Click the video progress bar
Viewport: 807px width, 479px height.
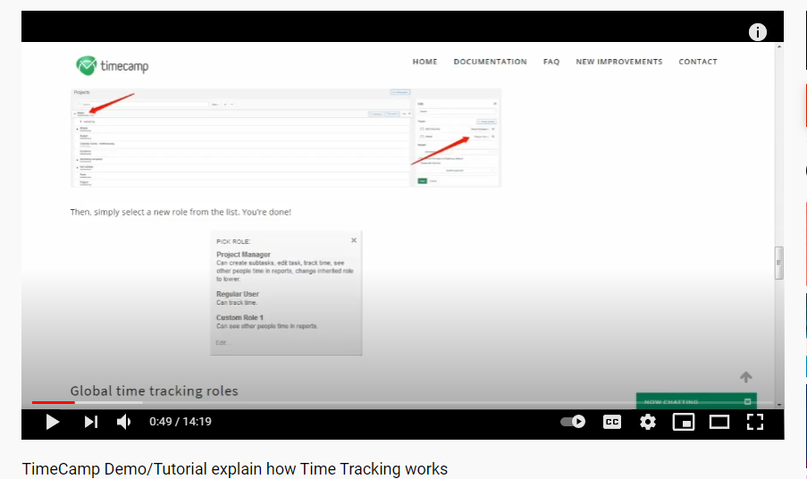pos(402,402)
